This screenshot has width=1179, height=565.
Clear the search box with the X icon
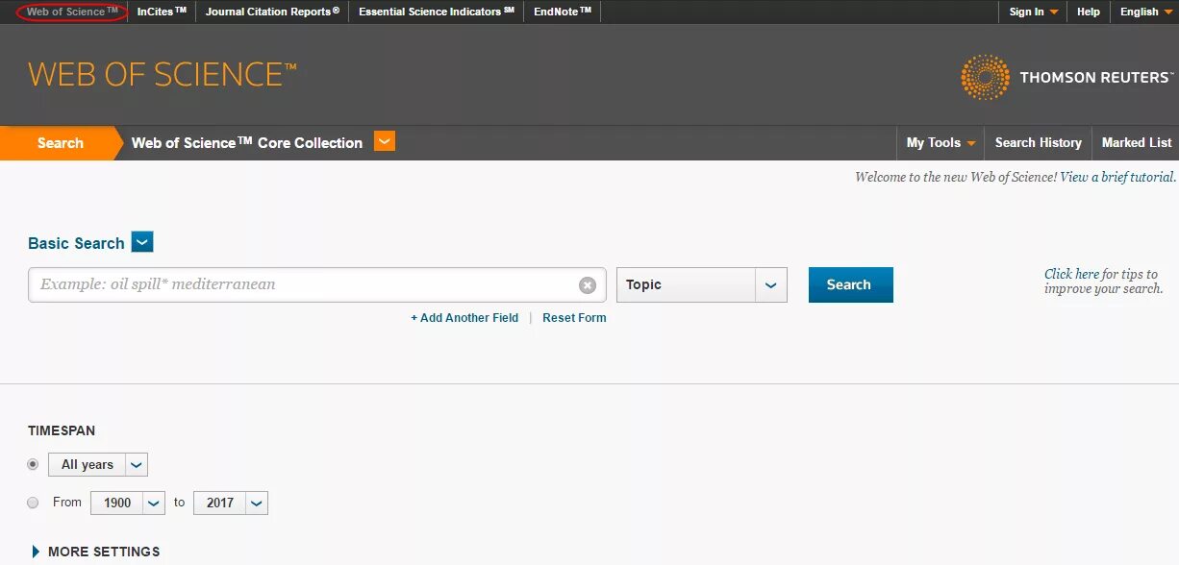pos(588,285)
